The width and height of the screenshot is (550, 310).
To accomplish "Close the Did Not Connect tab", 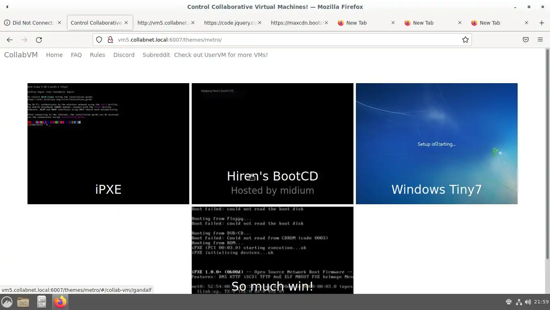I will 59,23.
